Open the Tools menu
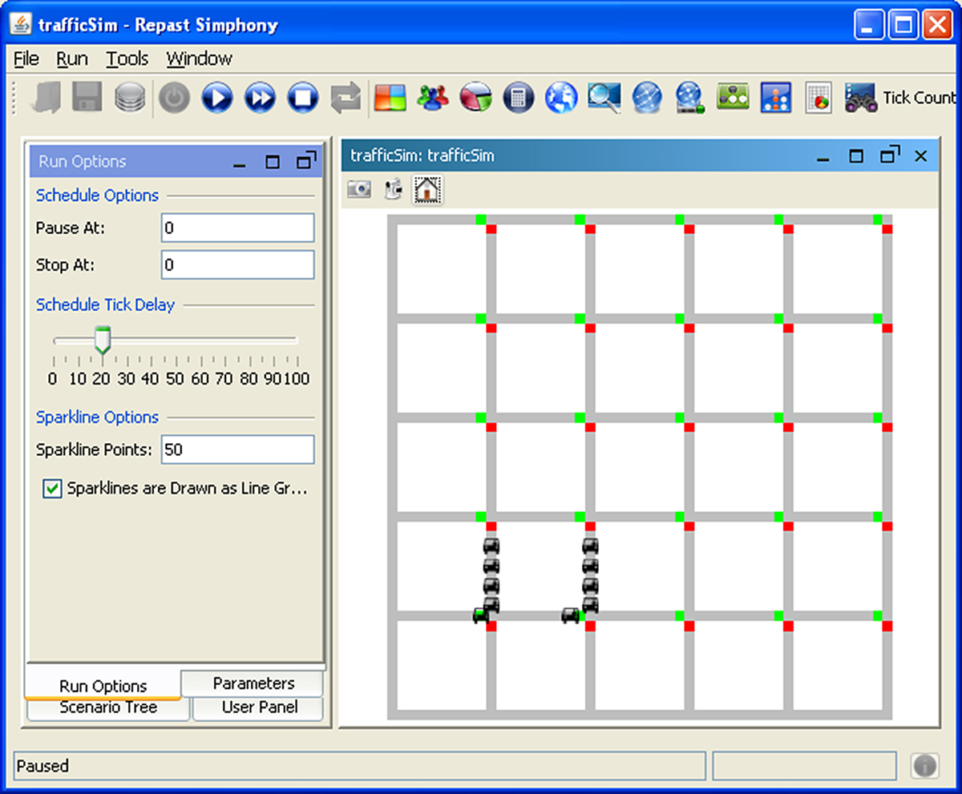 click(127, 58)
